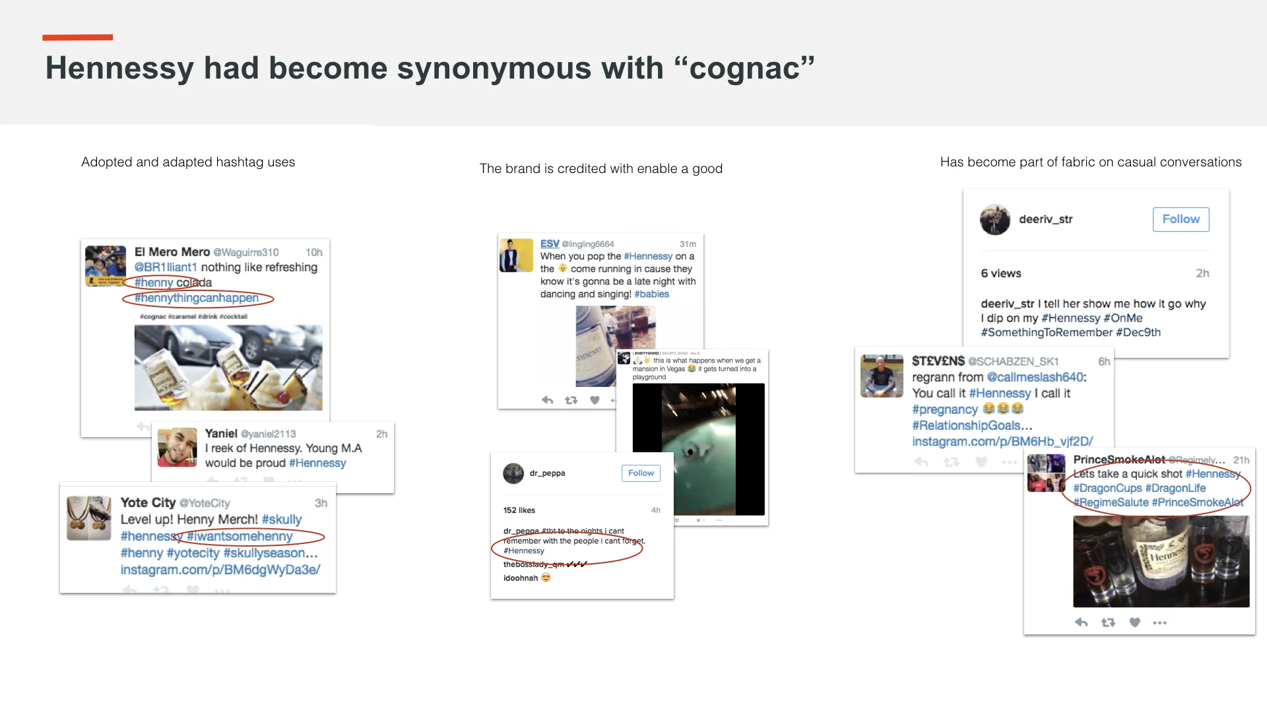Click El Mero Mero cocktail photo
The image size is (1267, 713).
point(228,367)
